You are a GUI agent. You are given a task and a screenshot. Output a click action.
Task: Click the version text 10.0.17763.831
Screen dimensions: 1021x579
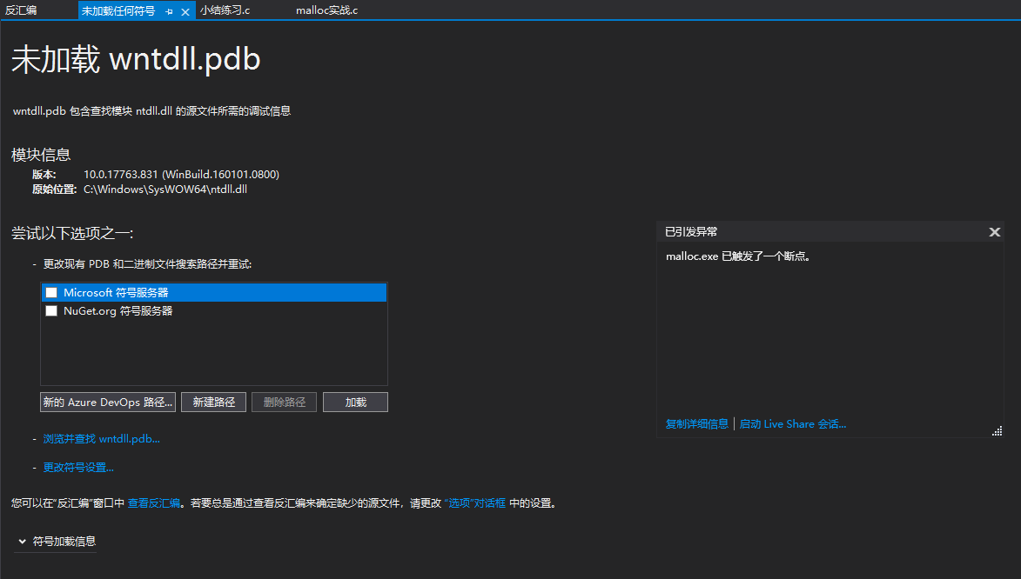pyautogui.click(x=121, y=175)
